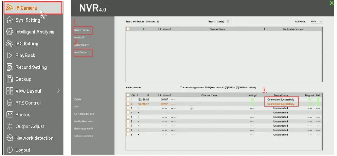Click the PTZ Control dome camera icon

coord(10,103)
